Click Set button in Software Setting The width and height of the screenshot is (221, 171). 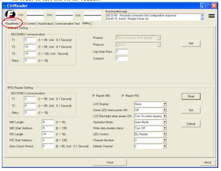191,43
